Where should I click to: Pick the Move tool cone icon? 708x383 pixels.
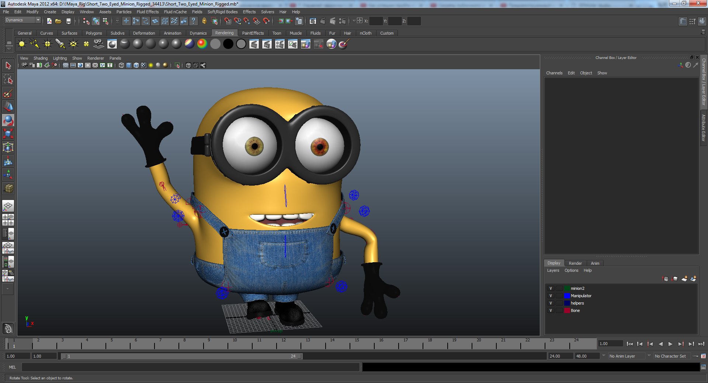point(8,107)
